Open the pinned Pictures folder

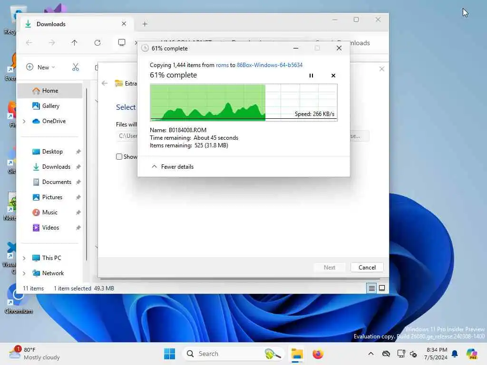[48, 197]
